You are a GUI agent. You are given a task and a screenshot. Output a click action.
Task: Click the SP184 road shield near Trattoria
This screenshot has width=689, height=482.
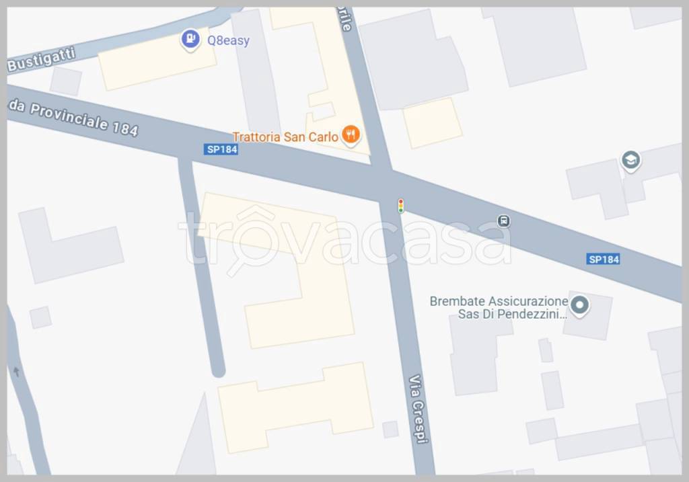pos(221,149)
